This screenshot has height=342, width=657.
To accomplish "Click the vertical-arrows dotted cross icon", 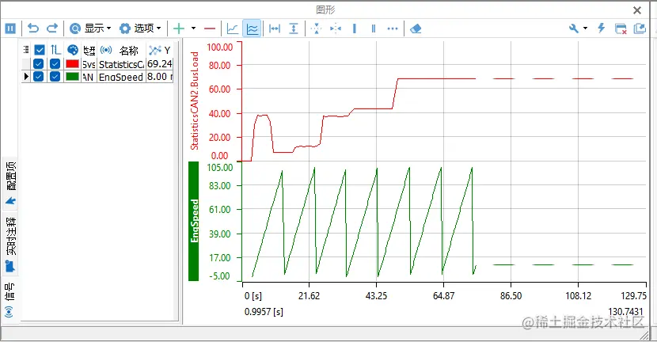I will pyautogui.click(x=317, y=28).
